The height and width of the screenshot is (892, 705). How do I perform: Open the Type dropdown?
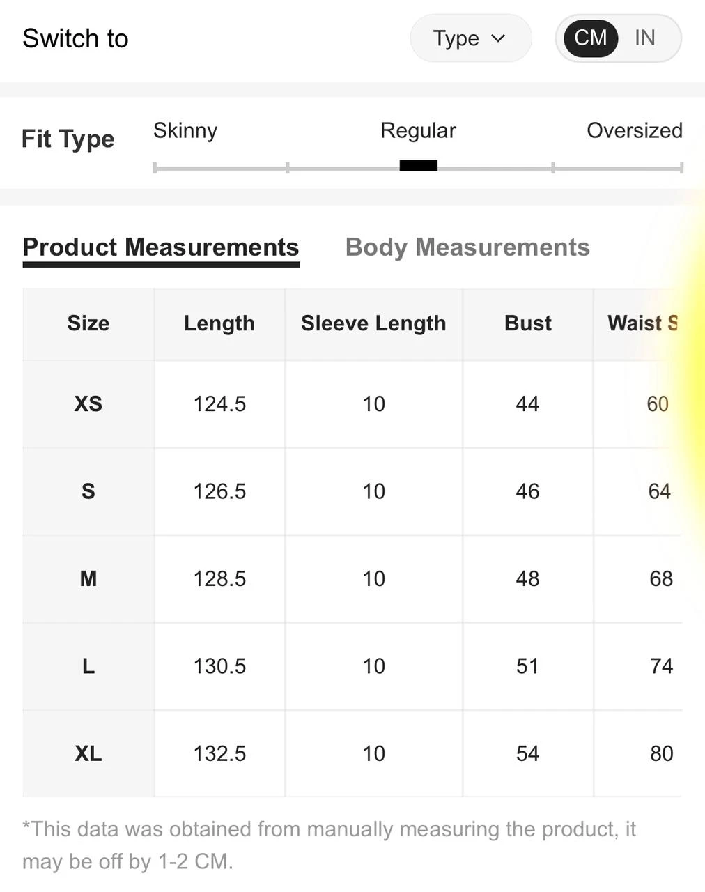pos(470,38)
